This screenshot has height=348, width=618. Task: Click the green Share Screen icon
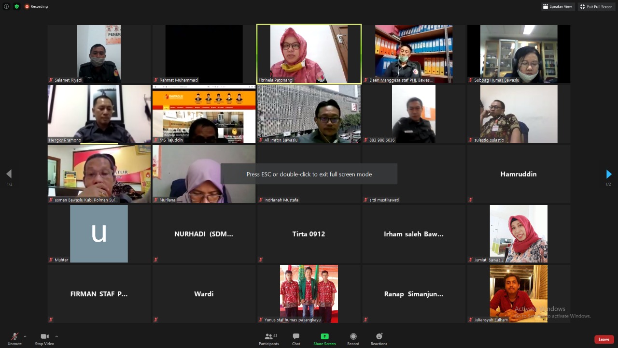[x=324, y=337]
